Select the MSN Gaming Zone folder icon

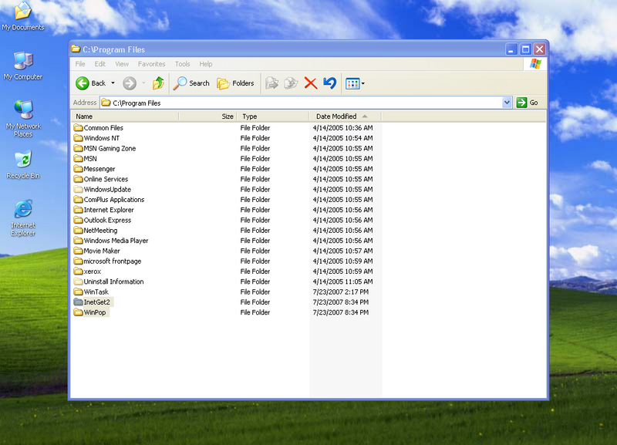[x=79, y=148]
